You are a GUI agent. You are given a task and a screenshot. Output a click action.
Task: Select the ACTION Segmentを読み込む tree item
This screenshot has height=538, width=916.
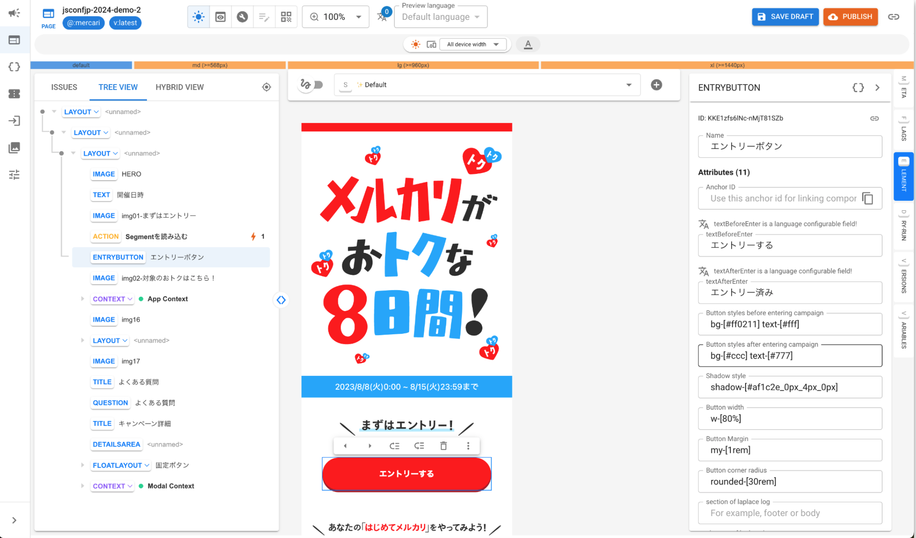171,237
